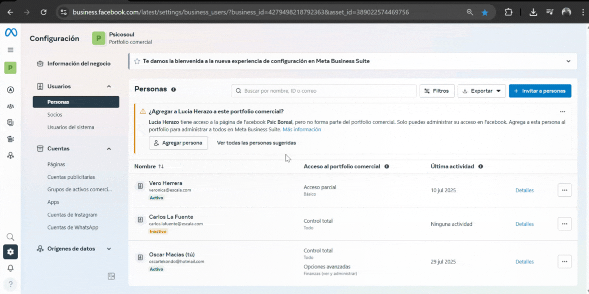Click the Inactivo badge under Carlos La Fuente
This screenshot has height=294, width=589.
158,231
